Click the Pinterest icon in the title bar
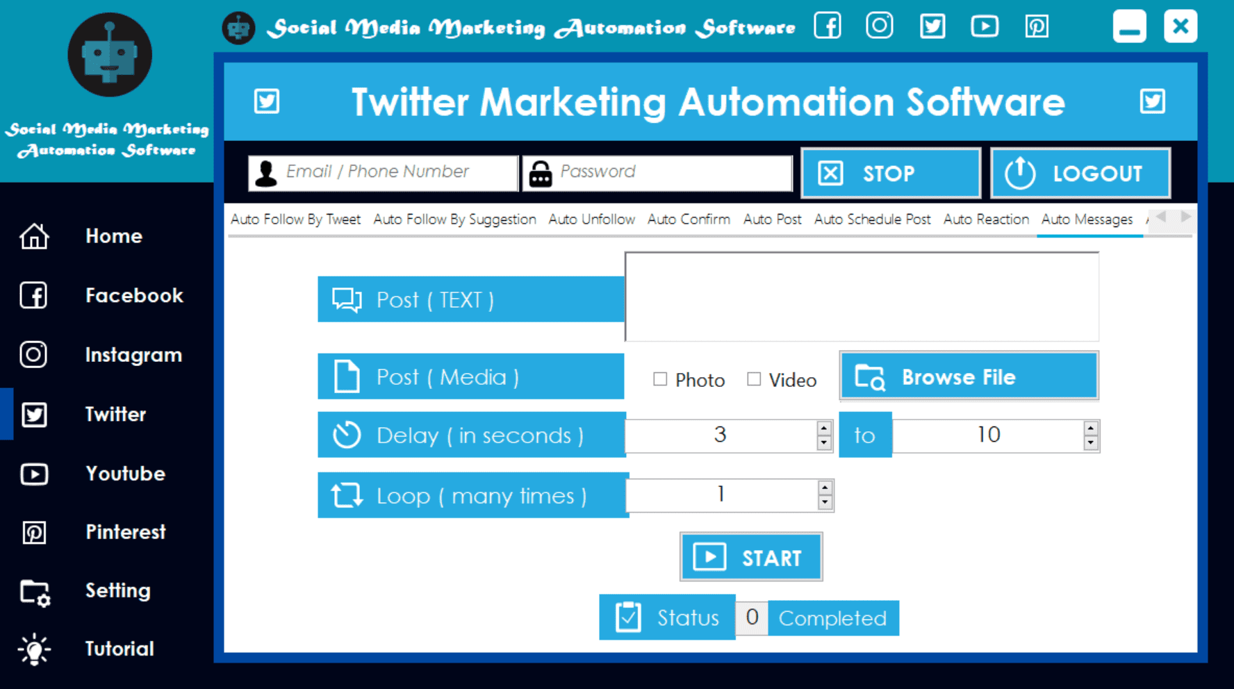This screenshot has width=1234, height=689. pyautogui.click(x=1037, y=26)
